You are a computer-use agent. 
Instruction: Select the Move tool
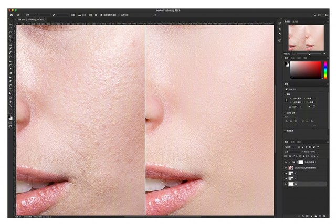(10, 24)
